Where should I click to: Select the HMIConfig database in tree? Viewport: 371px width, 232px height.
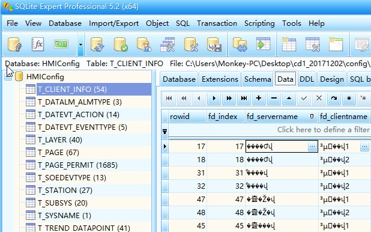(45, 77)
